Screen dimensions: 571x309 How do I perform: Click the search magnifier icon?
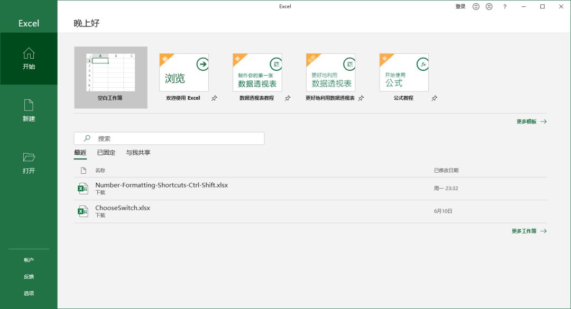click(x=87, y=138)
